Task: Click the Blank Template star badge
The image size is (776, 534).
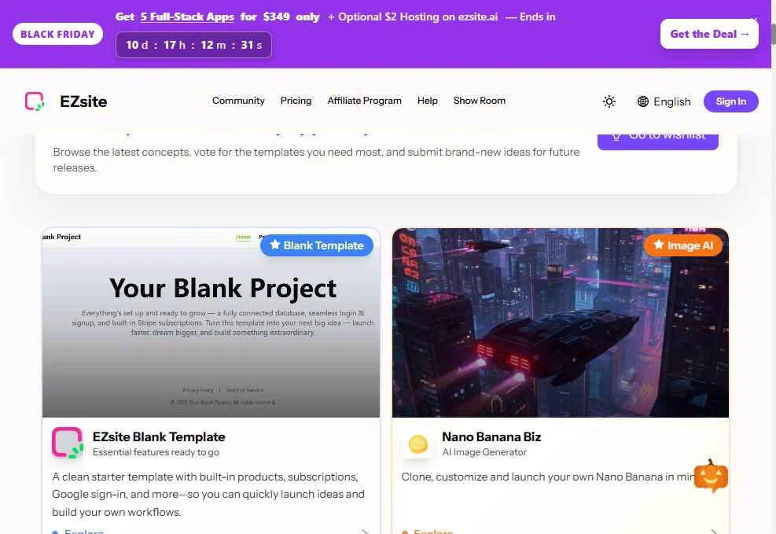Action: 317,245
